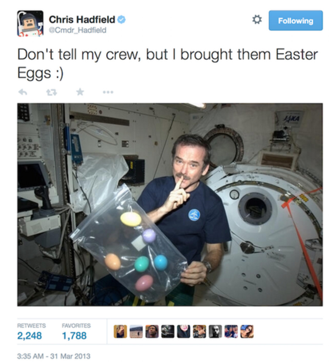Open the tweet timestamp 31 Mar 2013
This screenshot has height=364, width=333.
pyautogui.click(x=54, y=356)
